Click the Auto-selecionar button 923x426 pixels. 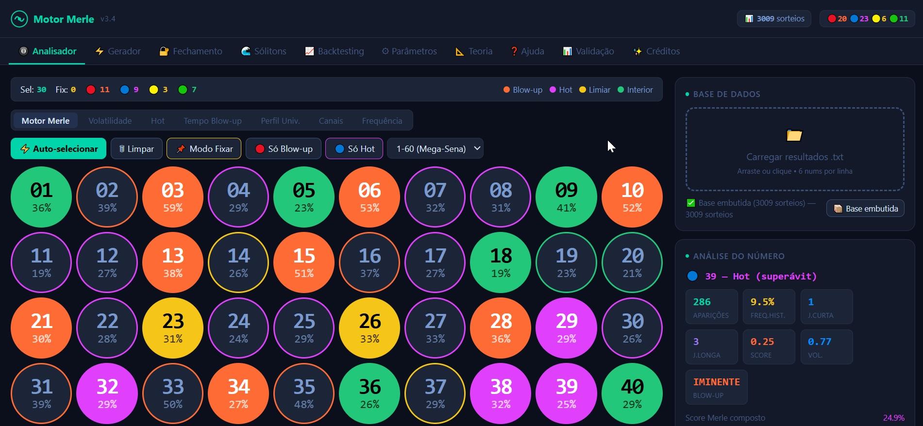click(x=58, y=148)
